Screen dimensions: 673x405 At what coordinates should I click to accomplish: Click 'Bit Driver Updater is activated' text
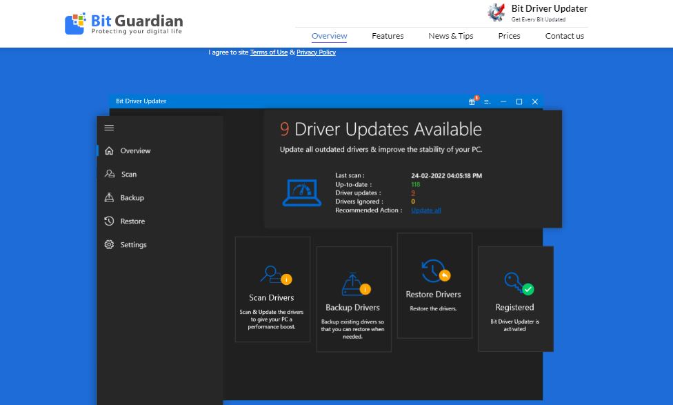(514, 325)
